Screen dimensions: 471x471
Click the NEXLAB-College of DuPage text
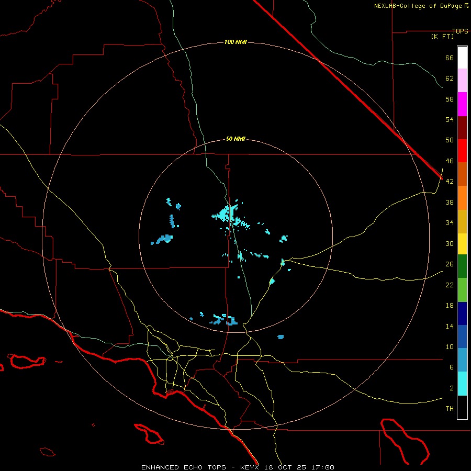pos(419,6)
